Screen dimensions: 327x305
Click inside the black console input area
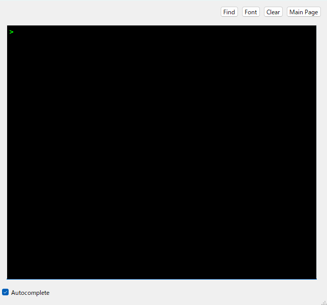click(162, 152)
